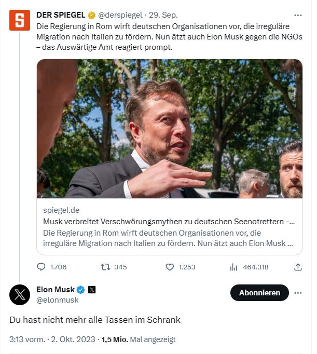Click the 3:13 vorm. 2. Okt. 2023 timestamp
This screenshot has height=354, width=317.
[x=52, y=339]
